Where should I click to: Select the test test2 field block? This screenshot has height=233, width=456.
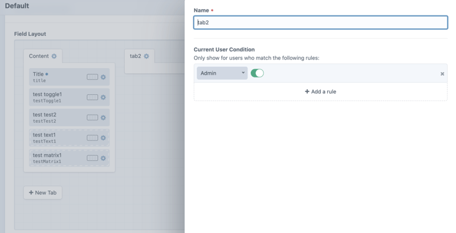(57, 118)
